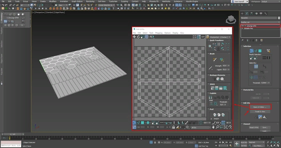Click the lock selection icon in UV editor
Viewport: 281px width, 148px height.
click(x=173, y=127)
